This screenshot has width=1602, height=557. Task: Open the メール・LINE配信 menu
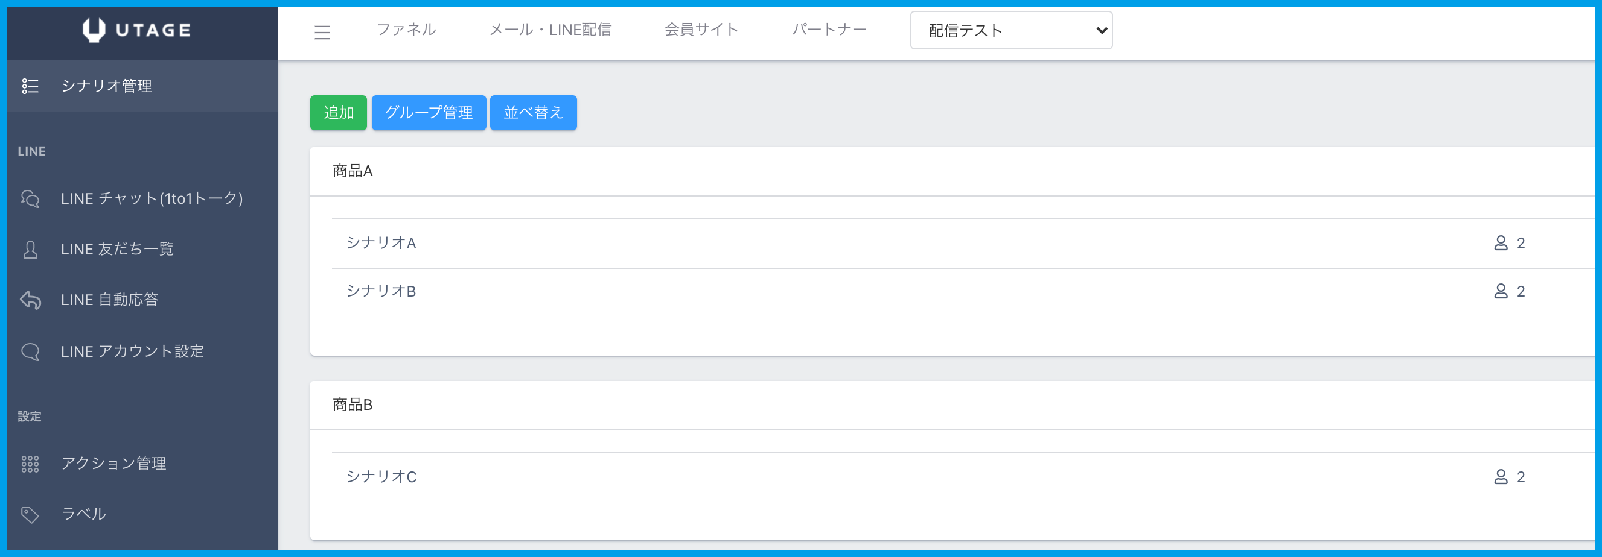(550, 30)
